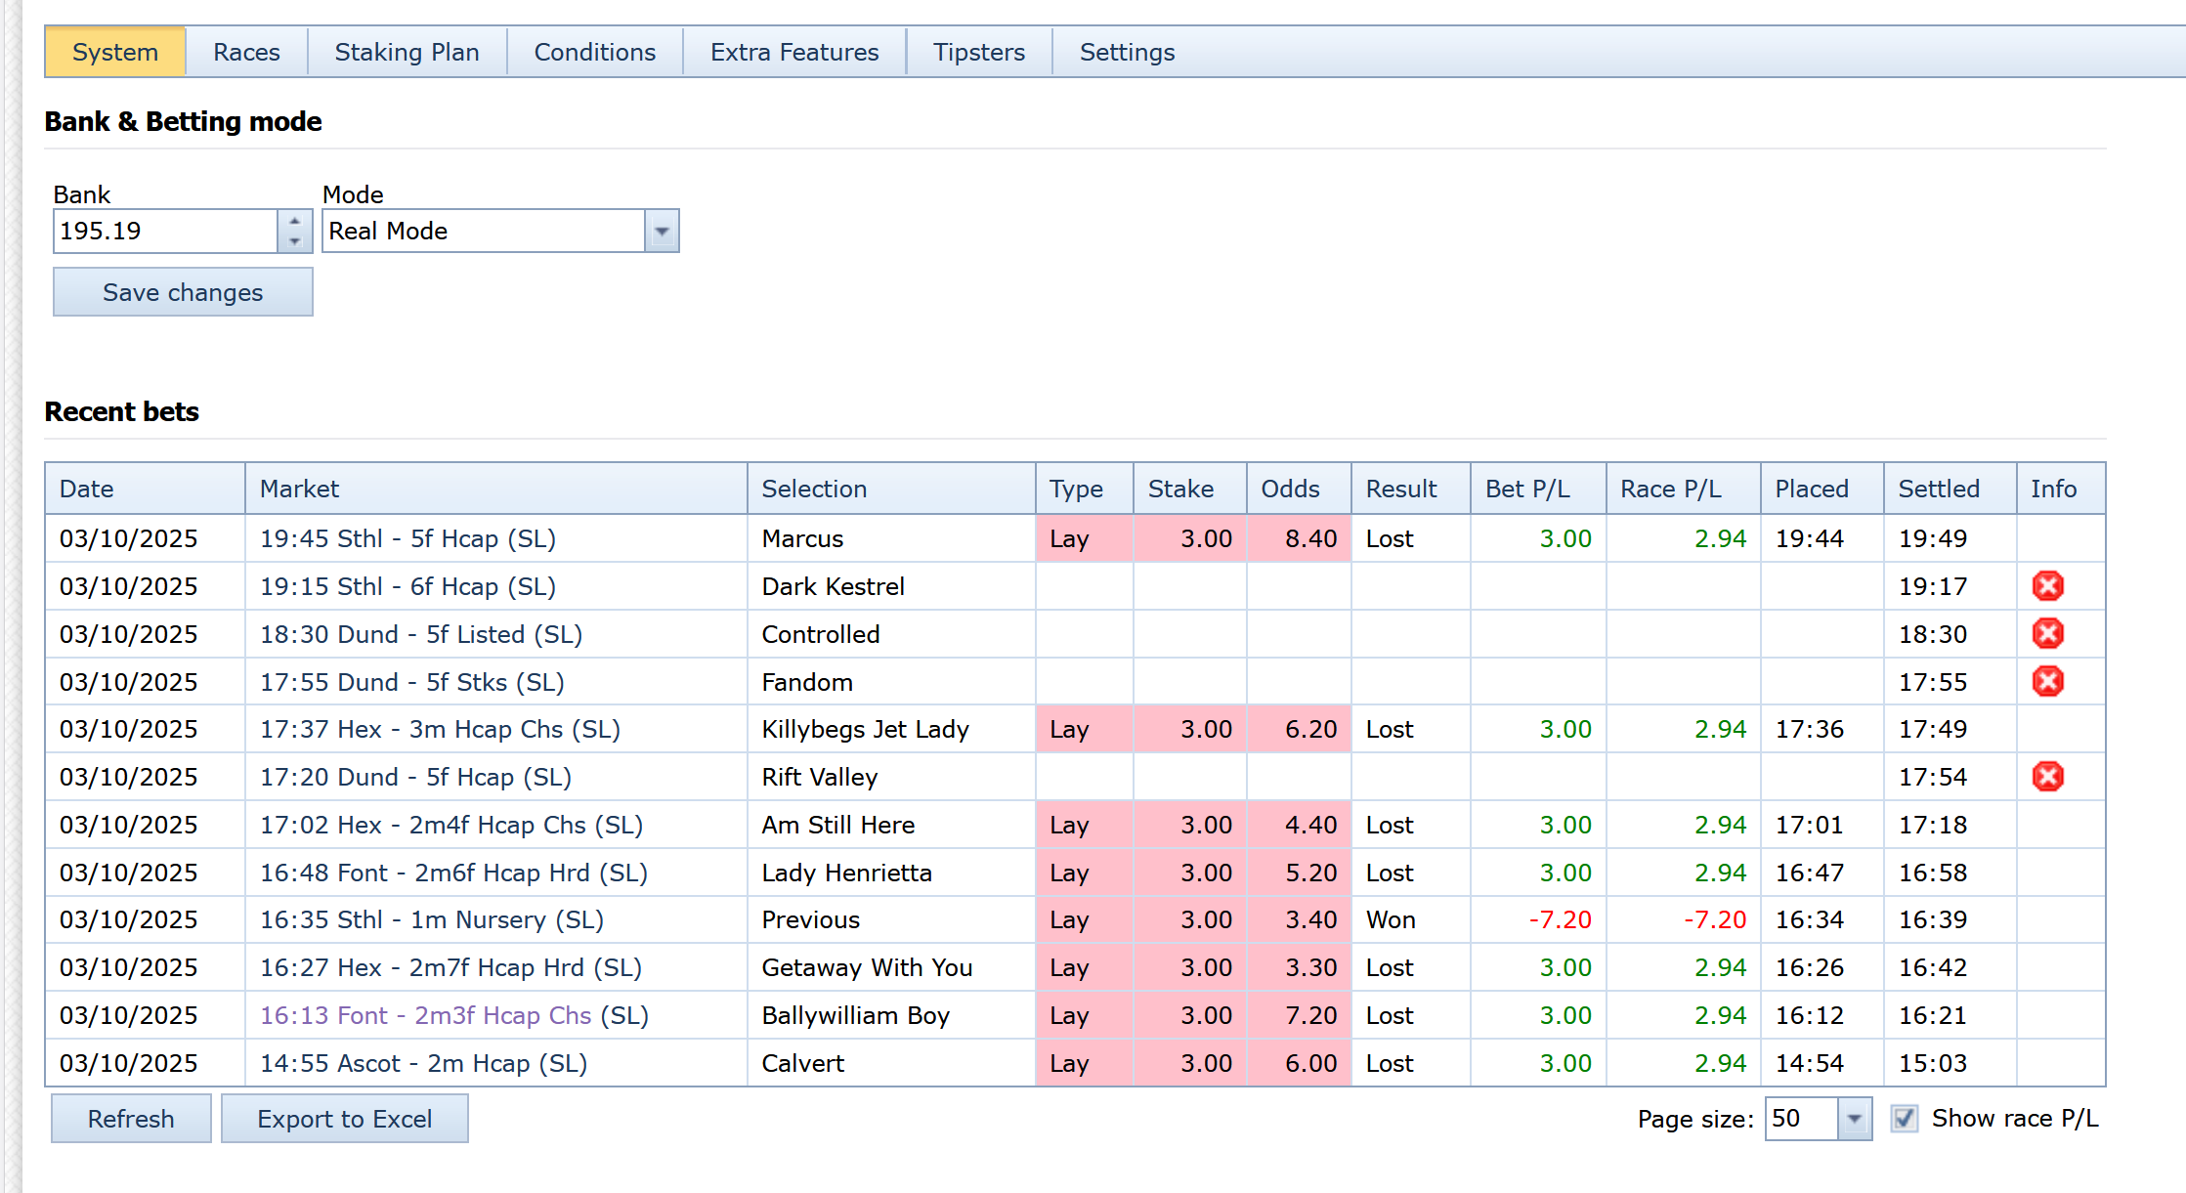Click the Refresh button
This screenshot has height=1193, width=2186.
(131, 1119)
